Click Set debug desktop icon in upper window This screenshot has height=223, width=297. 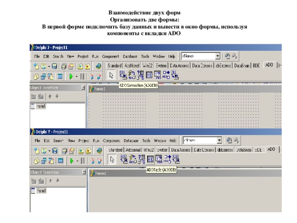click(234, 56)
